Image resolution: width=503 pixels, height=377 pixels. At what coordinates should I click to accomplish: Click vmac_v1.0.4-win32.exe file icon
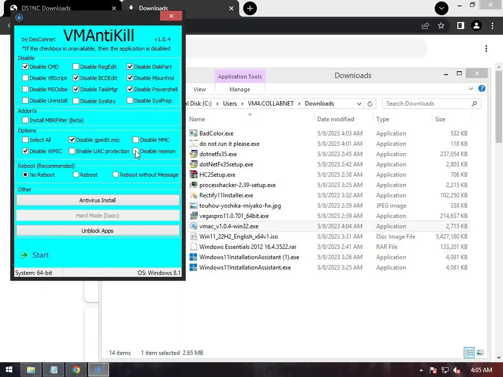tap(194, 226)
